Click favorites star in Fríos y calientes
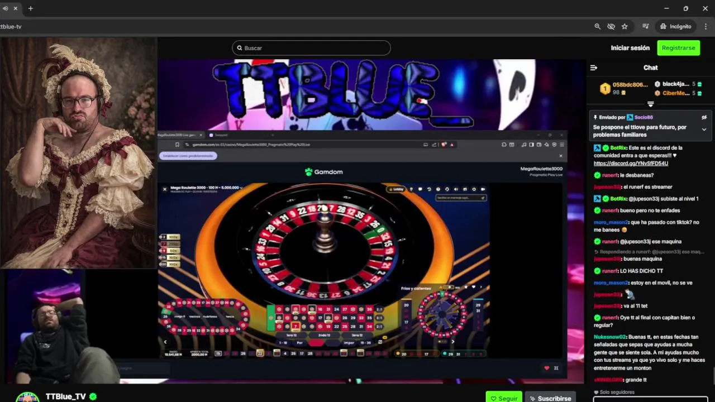The height and width of the screenshot is (402, 715). (466, 287)
